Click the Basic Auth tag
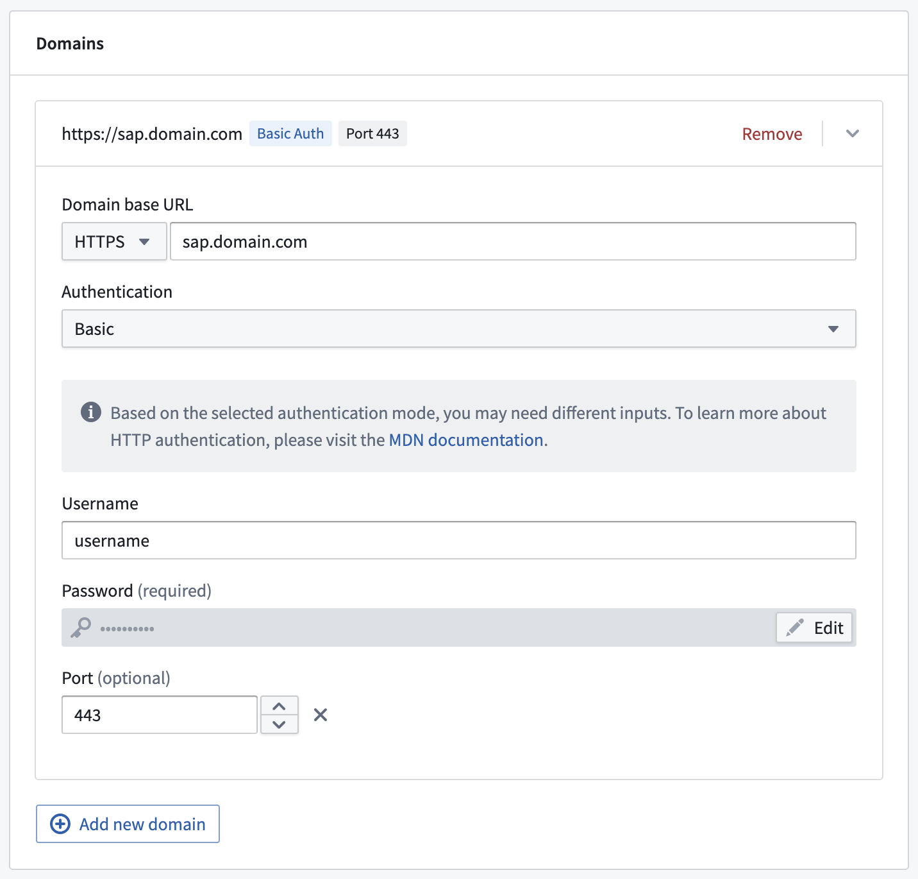The image size is (918, 879). 290,133
